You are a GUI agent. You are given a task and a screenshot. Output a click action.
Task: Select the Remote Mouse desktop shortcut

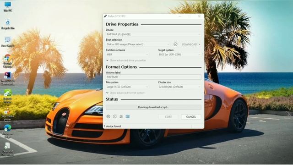(x=8, y=96)
